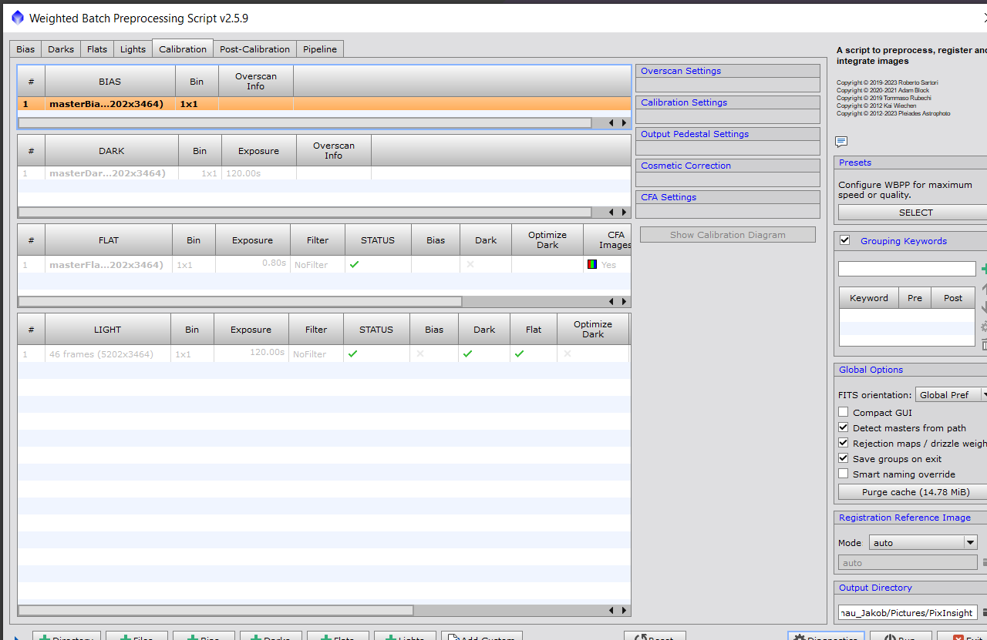
Task: Enable Smart naming override
Action: (x=844, y=474)
